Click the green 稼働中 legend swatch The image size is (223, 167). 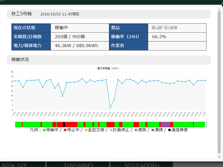[44, 130]
